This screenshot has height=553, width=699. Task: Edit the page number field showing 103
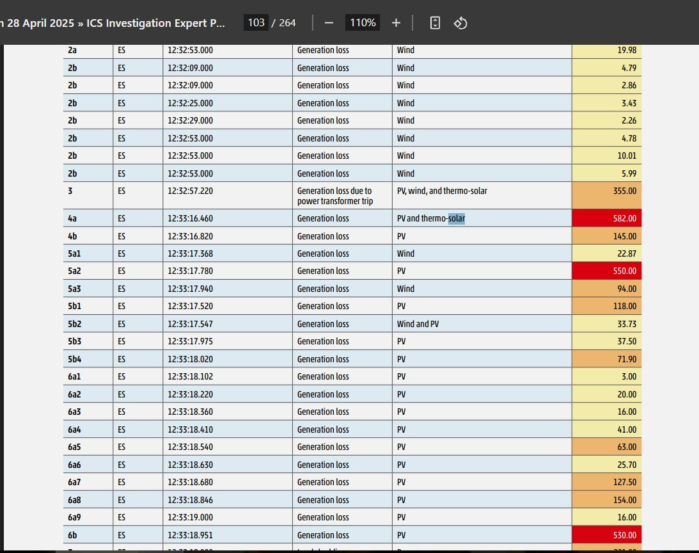[256, 23]
